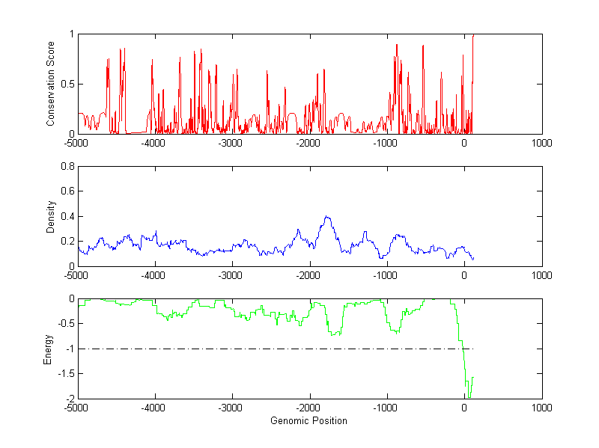Click the "-1.5" tick label on Energy axis
This screenshot has width=599, height=448.
click(x=64, y=374)
